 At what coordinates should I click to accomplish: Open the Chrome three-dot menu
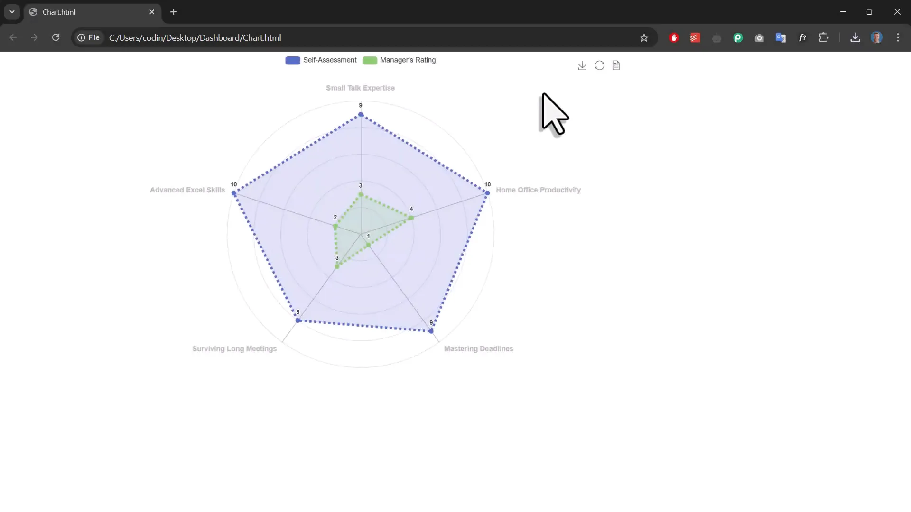[898, 37]
